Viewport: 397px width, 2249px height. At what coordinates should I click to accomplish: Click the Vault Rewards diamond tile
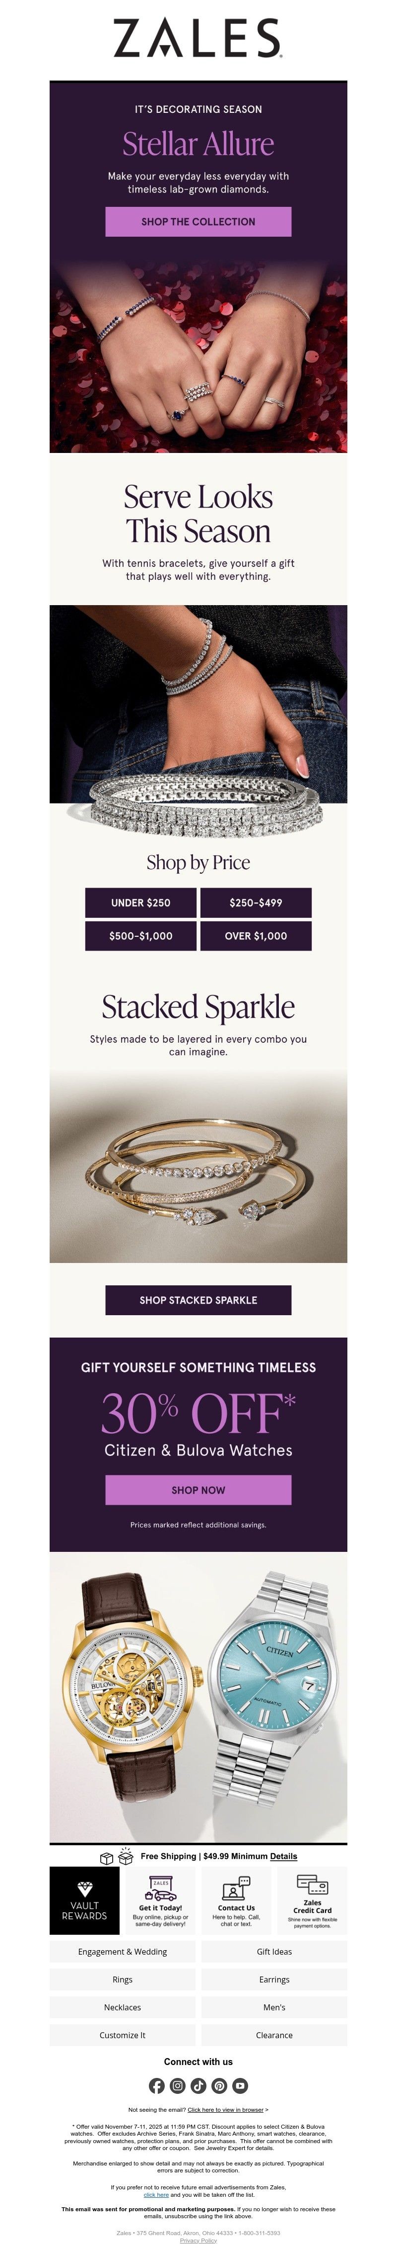pyautogui.click(x=84, y=1901)
